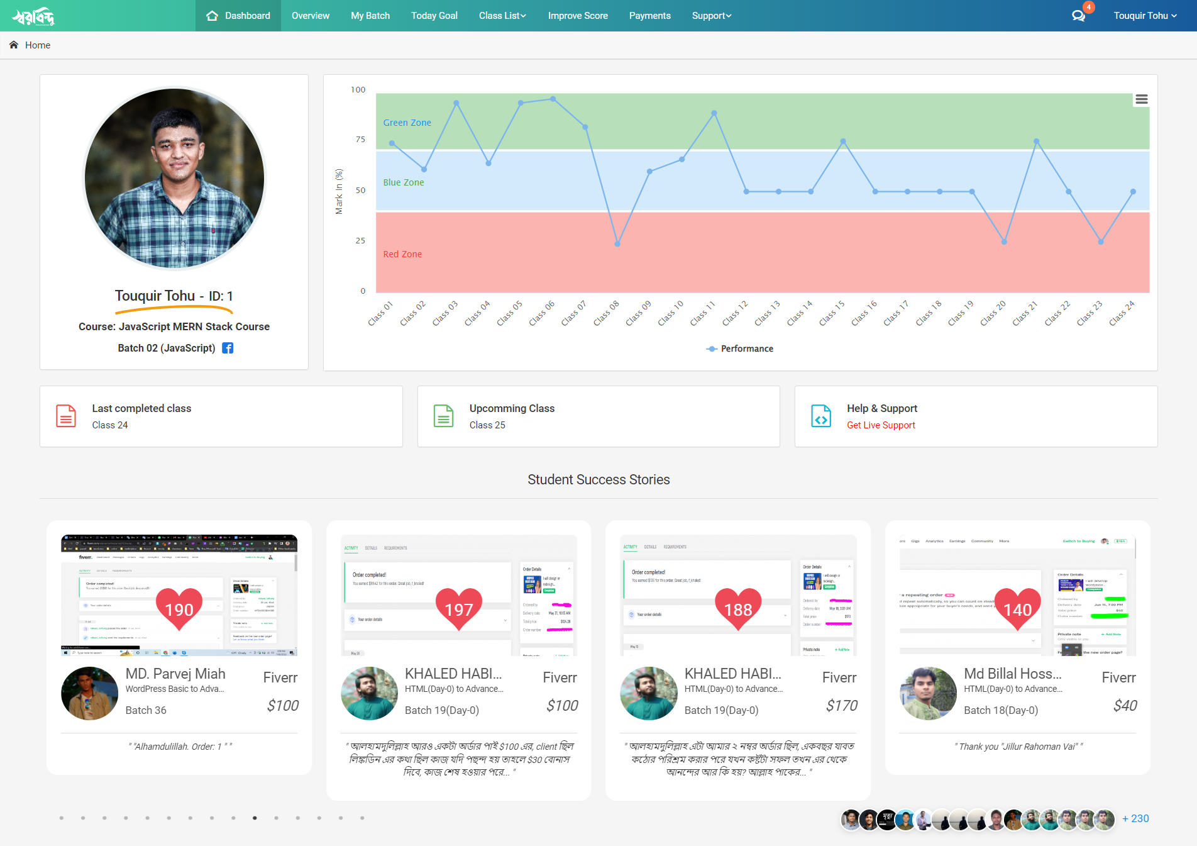Click Student Success Stories heading

click(598, 479)
